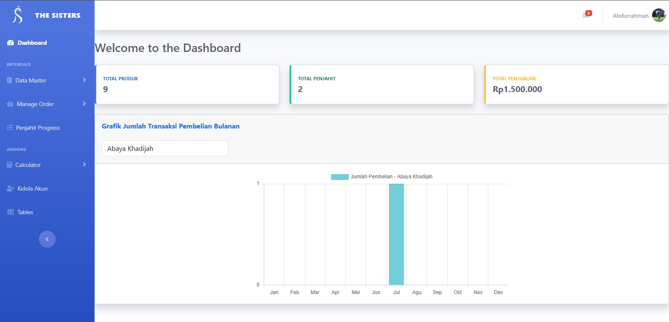Viewport: 669px width, 322px height.
Task: Click The Sisters brand title text
Action: coord(57,15)
